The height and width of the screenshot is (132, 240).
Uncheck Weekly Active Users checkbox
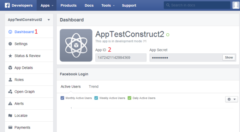click(96, 98)
